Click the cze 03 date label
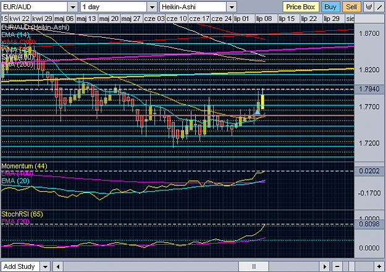The width and height of the screenshot is (386, 272). click(154, 19)
